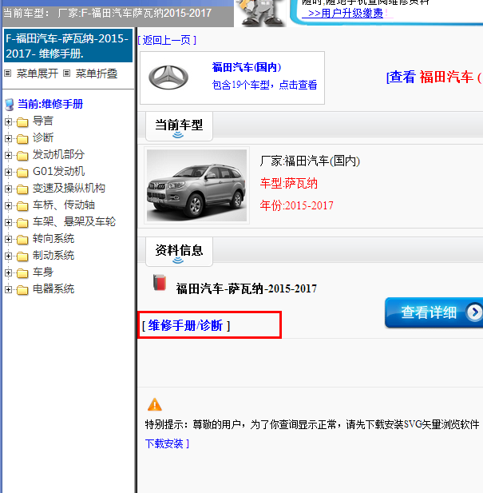Expand the 车架、悬架及车轮 tree node
The height and width of the screenshot is (493, 483).
coord(8,223)
